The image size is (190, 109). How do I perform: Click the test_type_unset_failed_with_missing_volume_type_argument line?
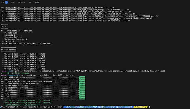79,16
